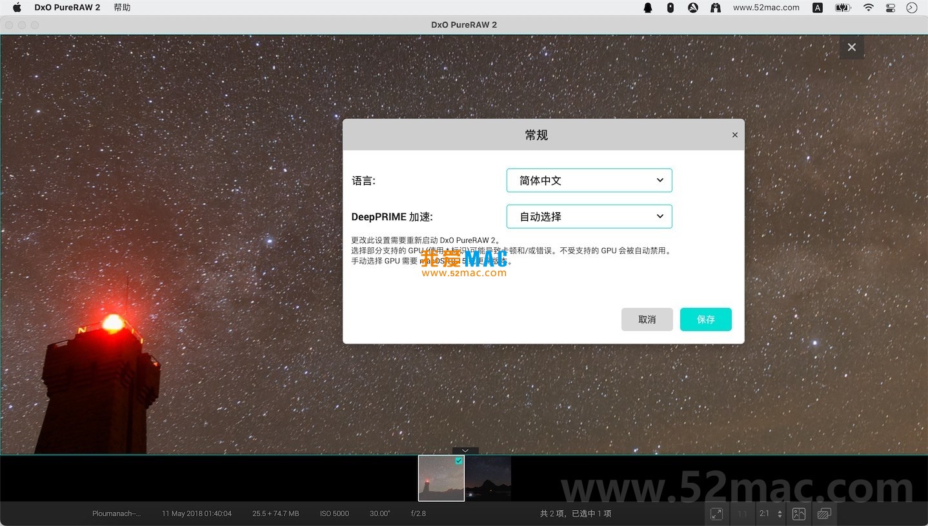Click the 30.00" exposure time value

coord(379,514)
